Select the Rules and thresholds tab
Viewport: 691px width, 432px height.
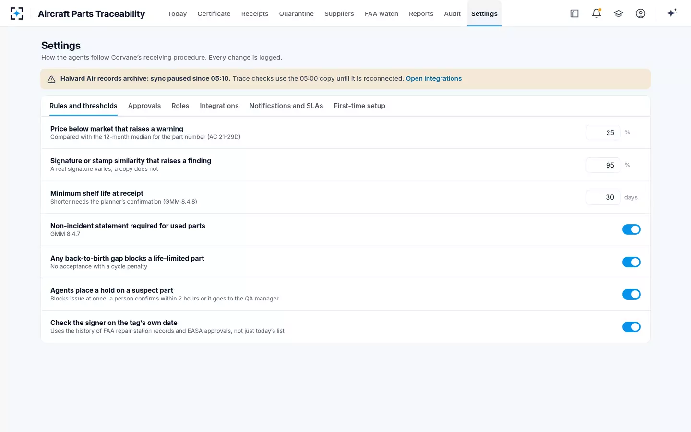point(83,106)
